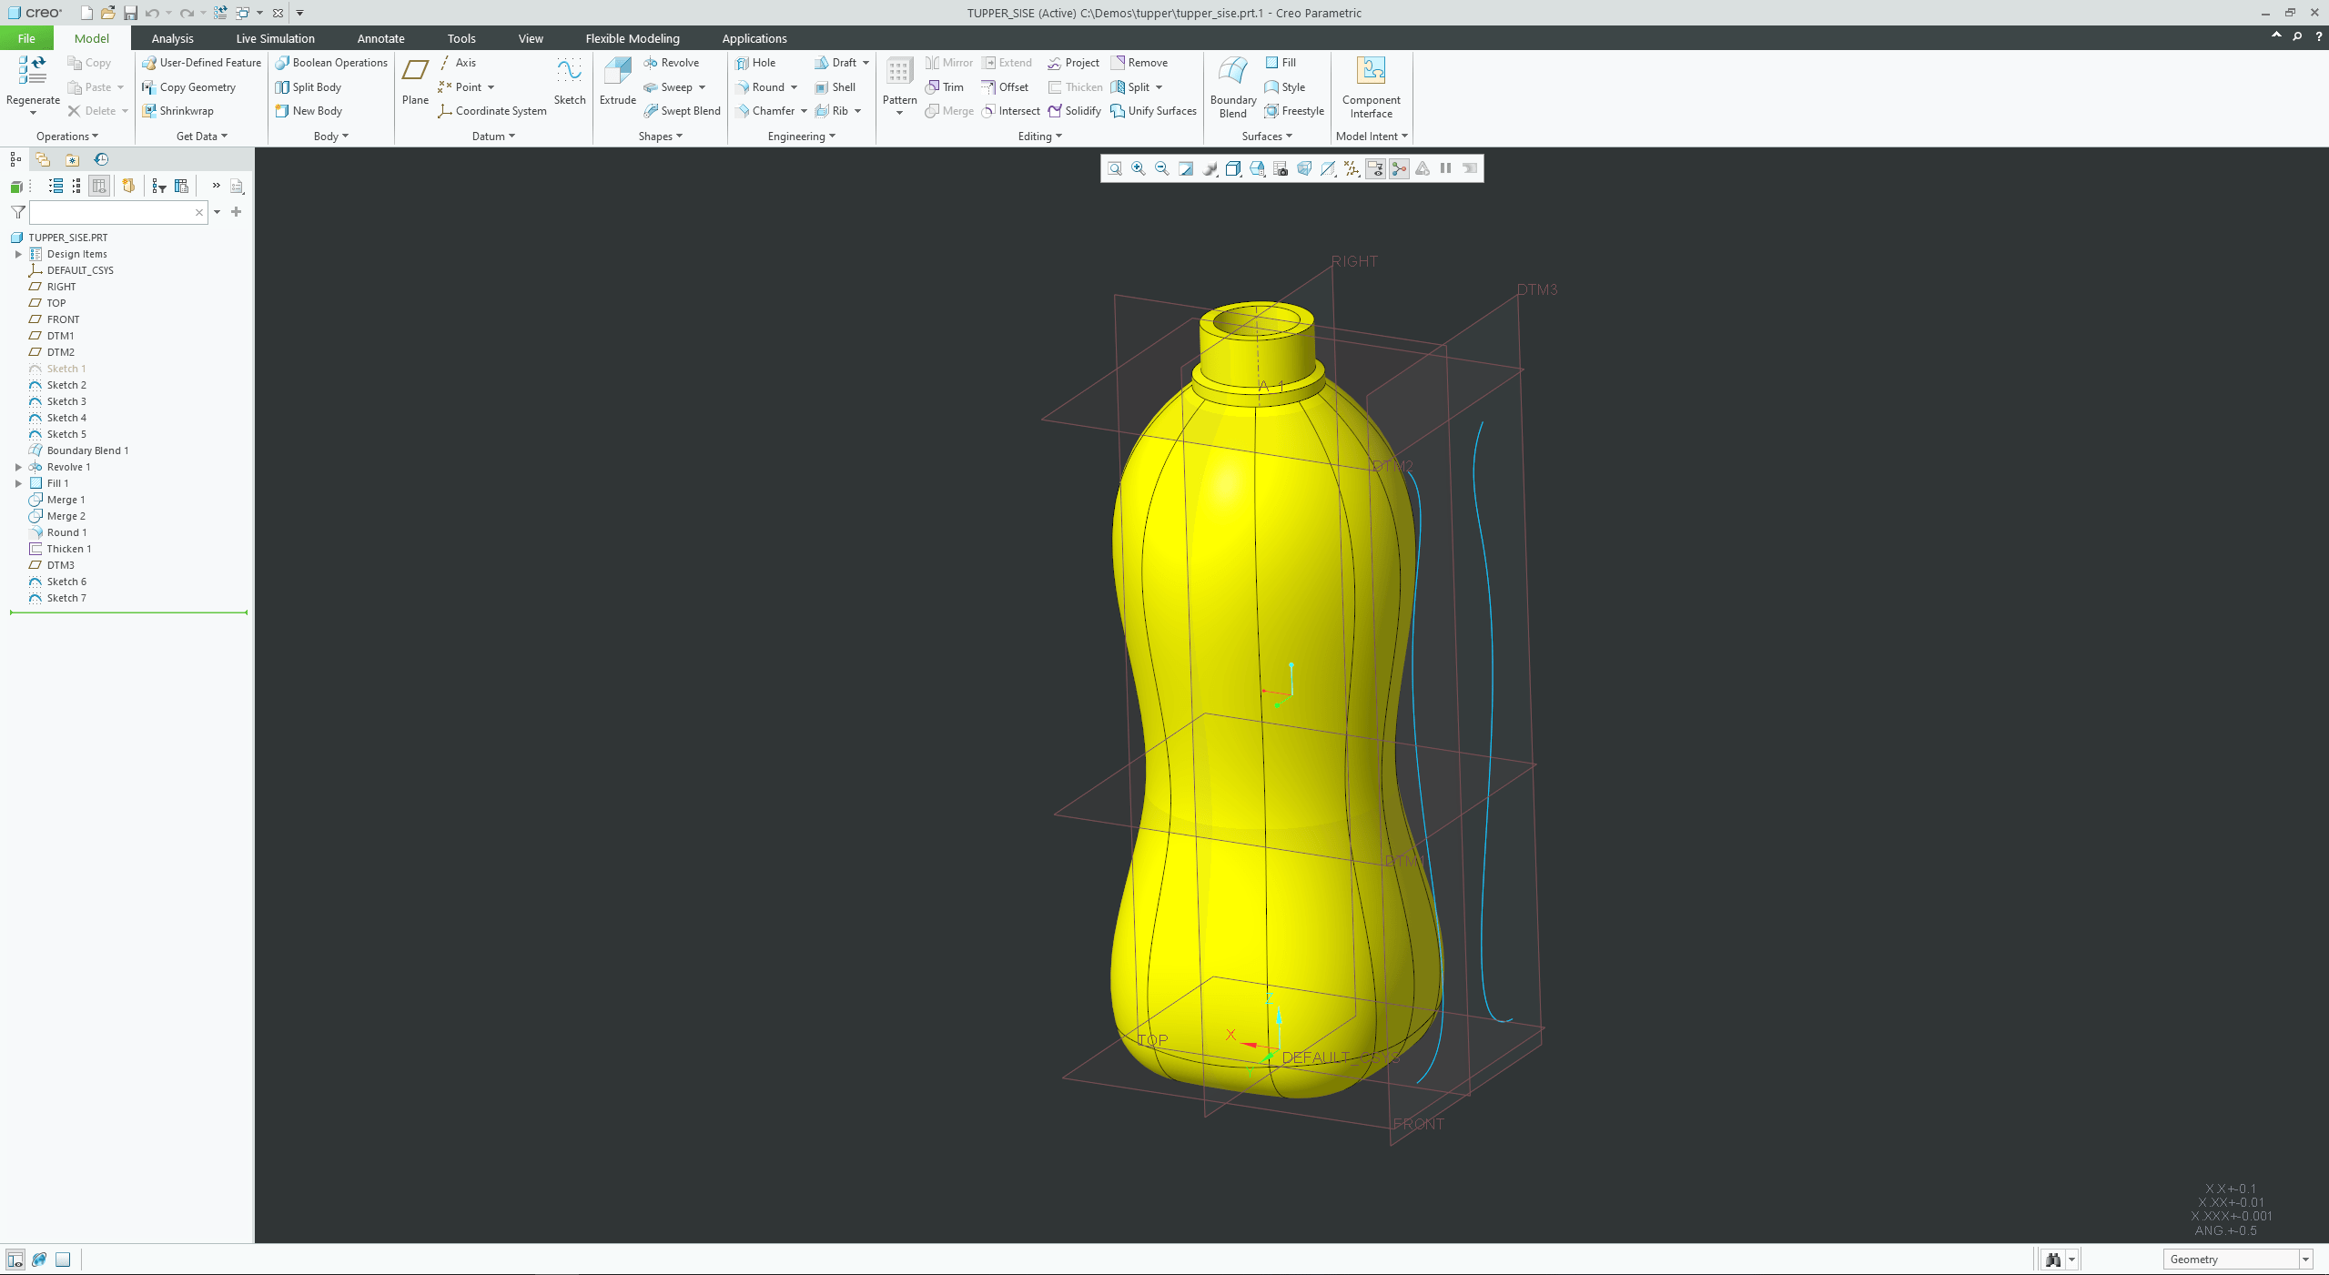Expand the Revolve 1 tree node

point(18,467)
